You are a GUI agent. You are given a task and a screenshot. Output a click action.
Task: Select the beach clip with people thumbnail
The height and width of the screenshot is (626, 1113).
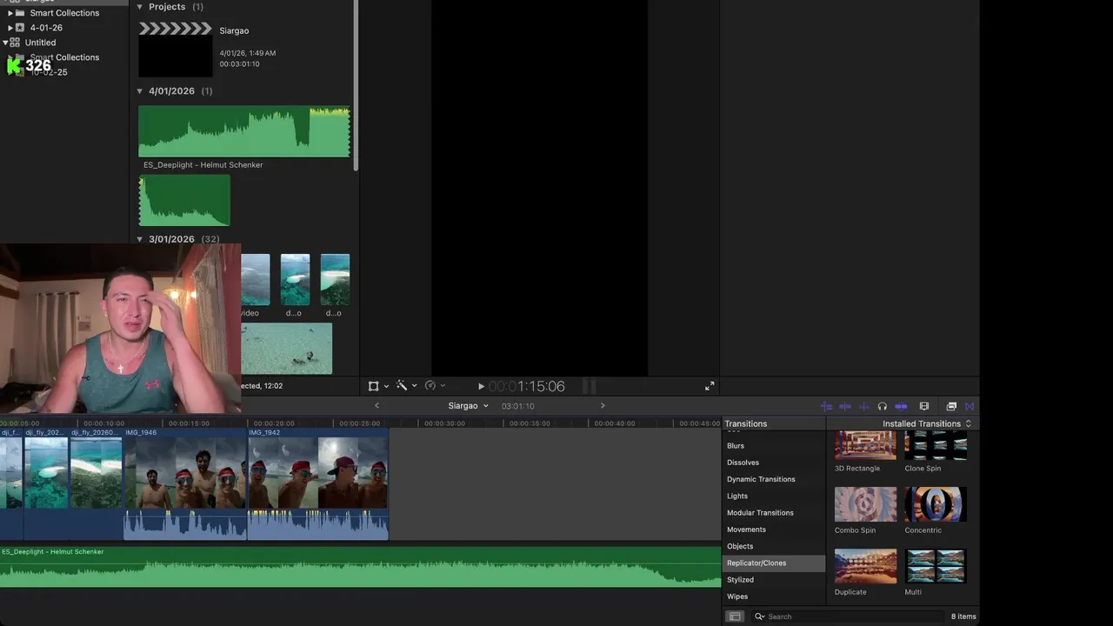pyautogui.click(x=286, y=349)
